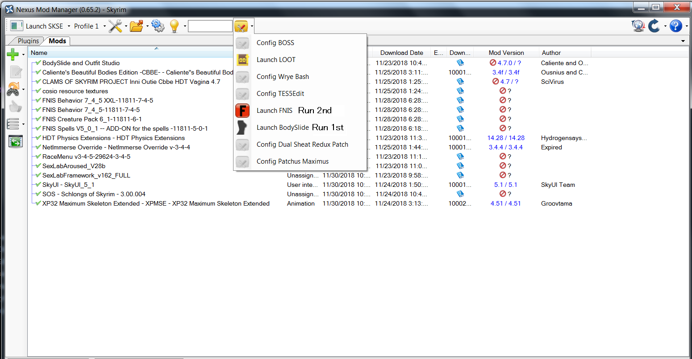Toggle checkmark for SexLabAroused_V28b
This screenshot has height=359, width=692.
[x=38, y=166]
